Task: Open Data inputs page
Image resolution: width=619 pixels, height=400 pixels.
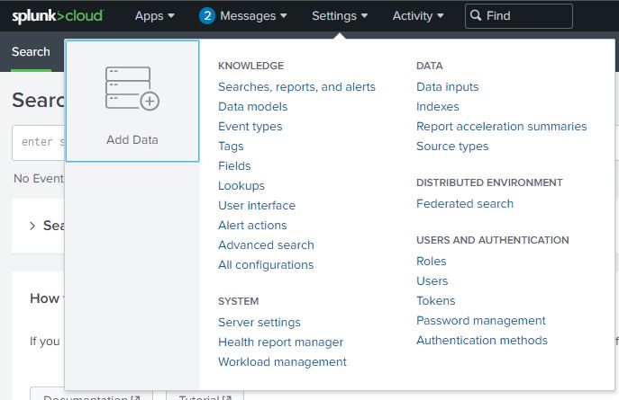Action: click(447, 86)
